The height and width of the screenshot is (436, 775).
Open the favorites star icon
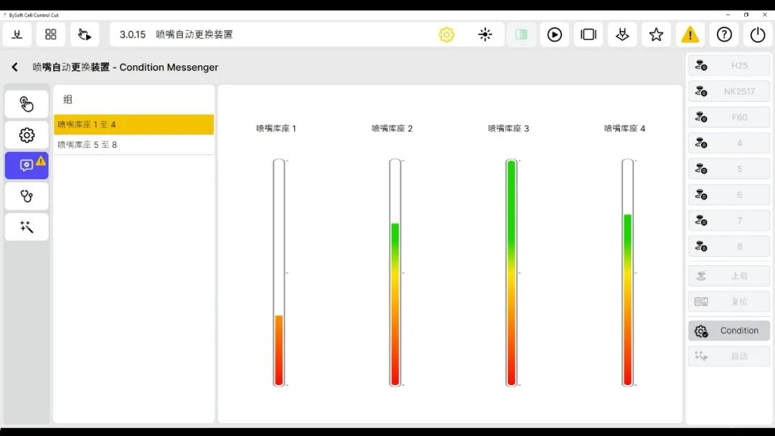click(656, 34)
